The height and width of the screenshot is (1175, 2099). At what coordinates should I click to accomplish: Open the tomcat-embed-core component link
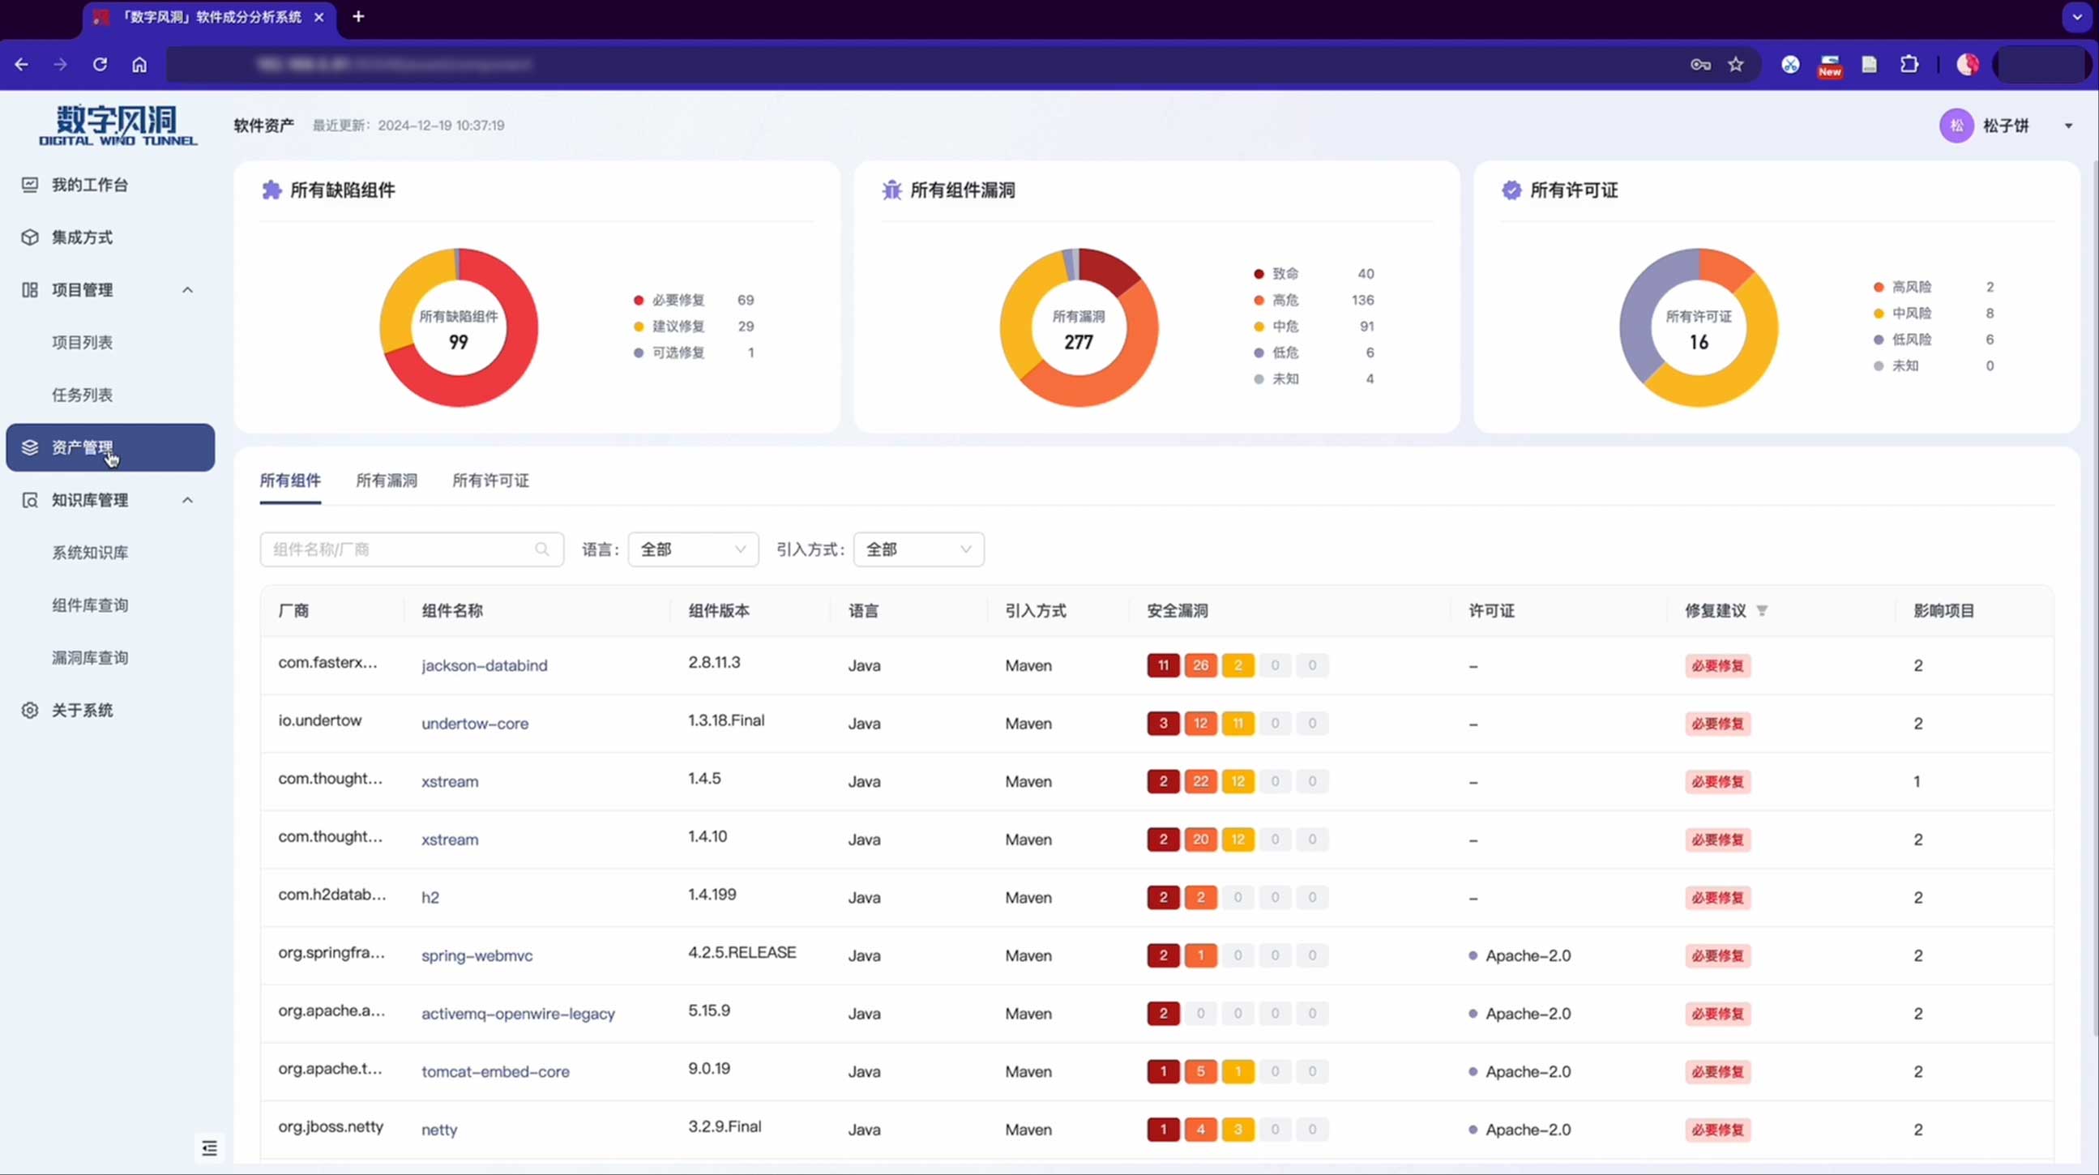pyautogui.click(x=495, y=1071)
